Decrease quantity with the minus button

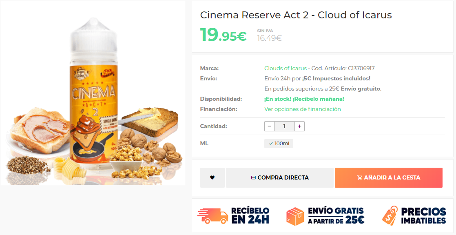(x=269, y=126)
